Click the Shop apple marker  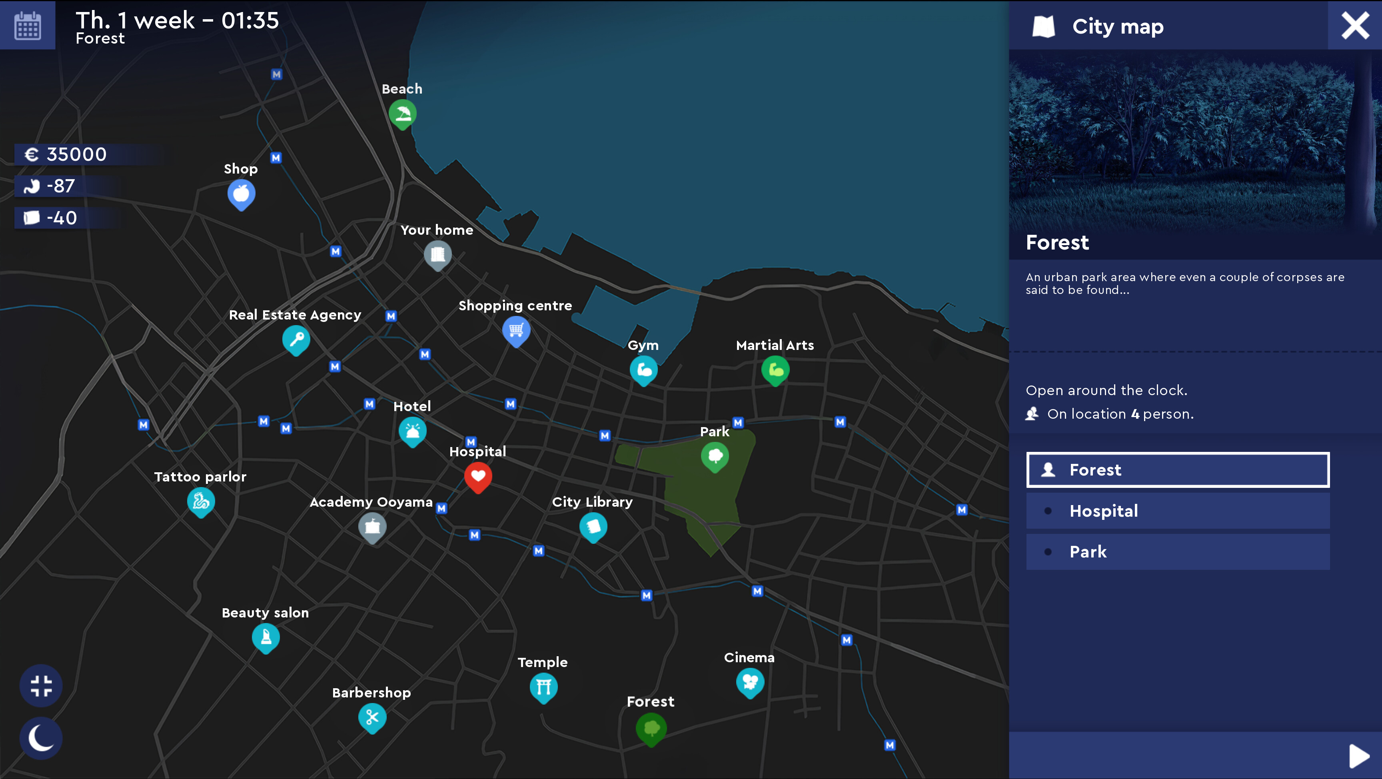coord(242,194)
